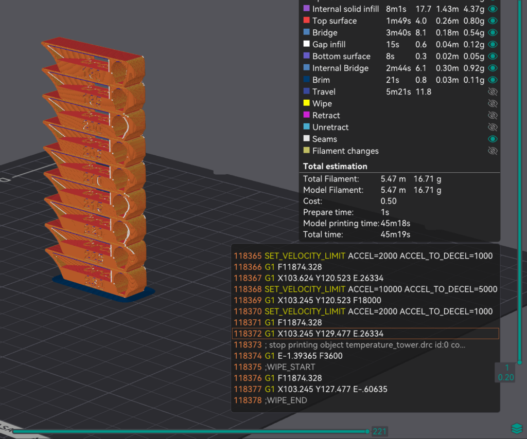Select G-code comment line 118373 stop printing
Image resolution: width=527 pixels, height=439 pixels.
click(x=365, y=345)
